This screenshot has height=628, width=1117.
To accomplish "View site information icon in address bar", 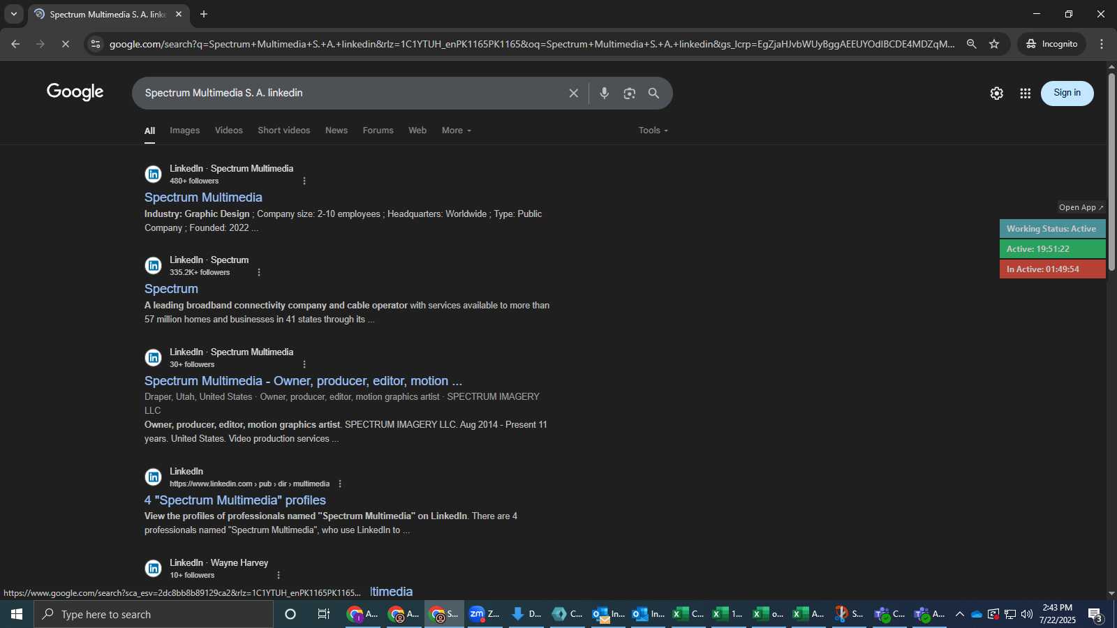I will [96, 44].
